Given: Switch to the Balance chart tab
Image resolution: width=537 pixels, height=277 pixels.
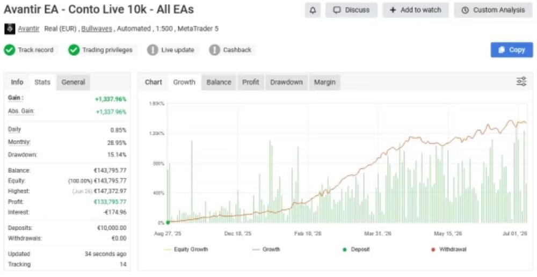Looking at the screenshot, I should click(x=219, y=82).
